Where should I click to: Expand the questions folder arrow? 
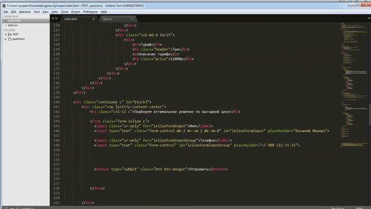coord(6,39)
